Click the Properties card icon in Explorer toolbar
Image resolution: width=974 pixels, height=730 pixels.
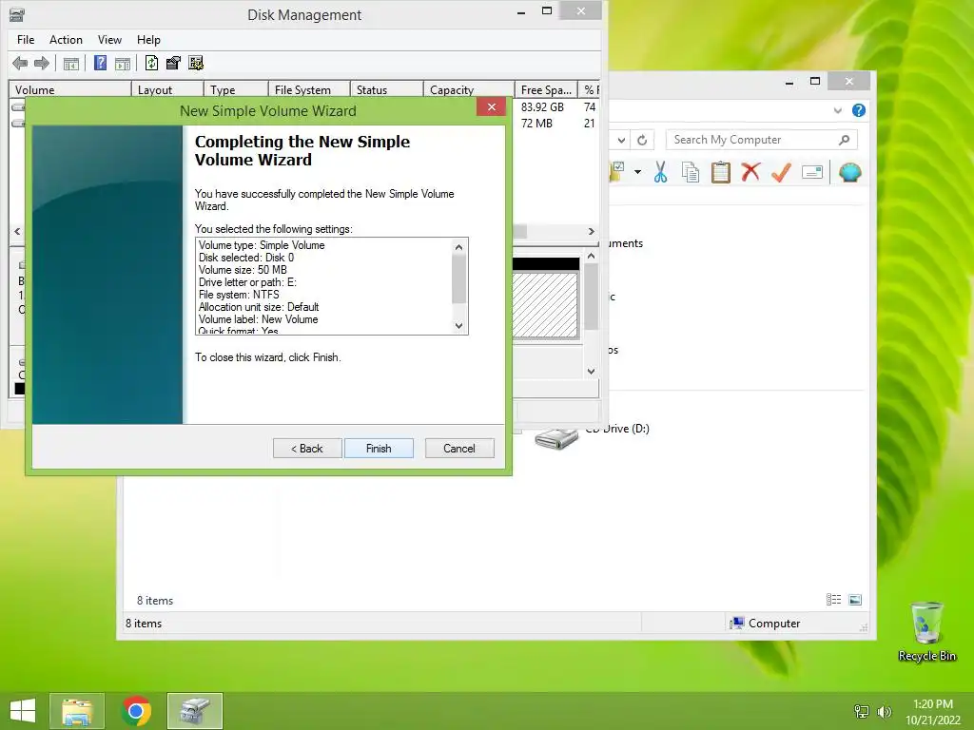[x=812, y=172]
